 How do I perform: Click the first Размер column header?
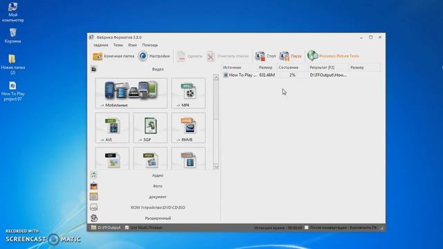coord(266,68)
